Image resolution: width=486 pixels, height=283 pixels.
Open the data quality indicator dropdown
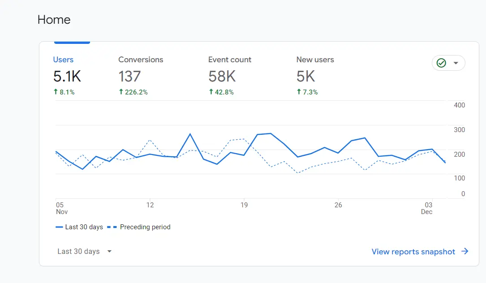tap(455, 63)
